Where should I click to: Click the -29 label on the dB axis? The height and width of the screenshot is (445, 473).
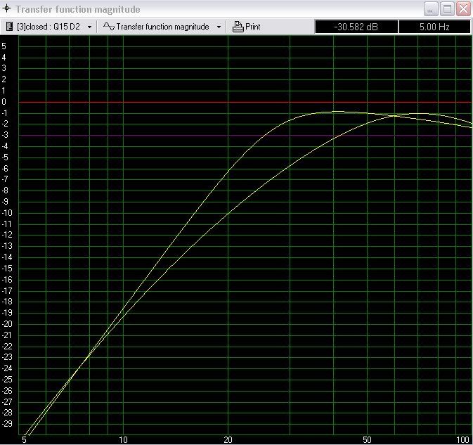click(6, 424)
